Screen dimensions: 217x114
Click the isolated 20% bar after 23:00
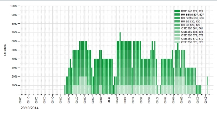pos(207,85)
